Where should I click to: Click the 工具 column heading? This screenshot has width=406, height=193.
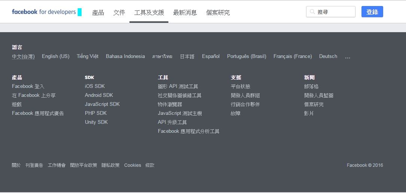pyautogui.click(x=163, y=78)
